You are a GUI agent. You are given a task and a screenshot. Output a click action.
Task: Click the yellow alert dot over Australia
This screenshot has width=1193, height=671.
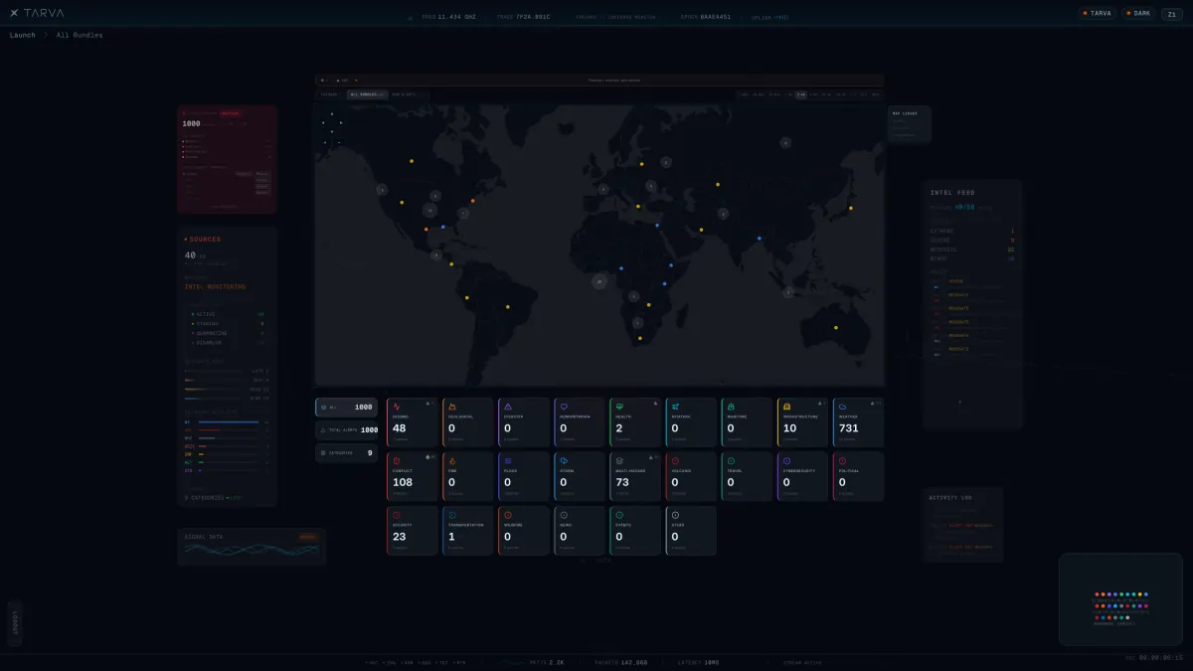[x=835, y=327]
